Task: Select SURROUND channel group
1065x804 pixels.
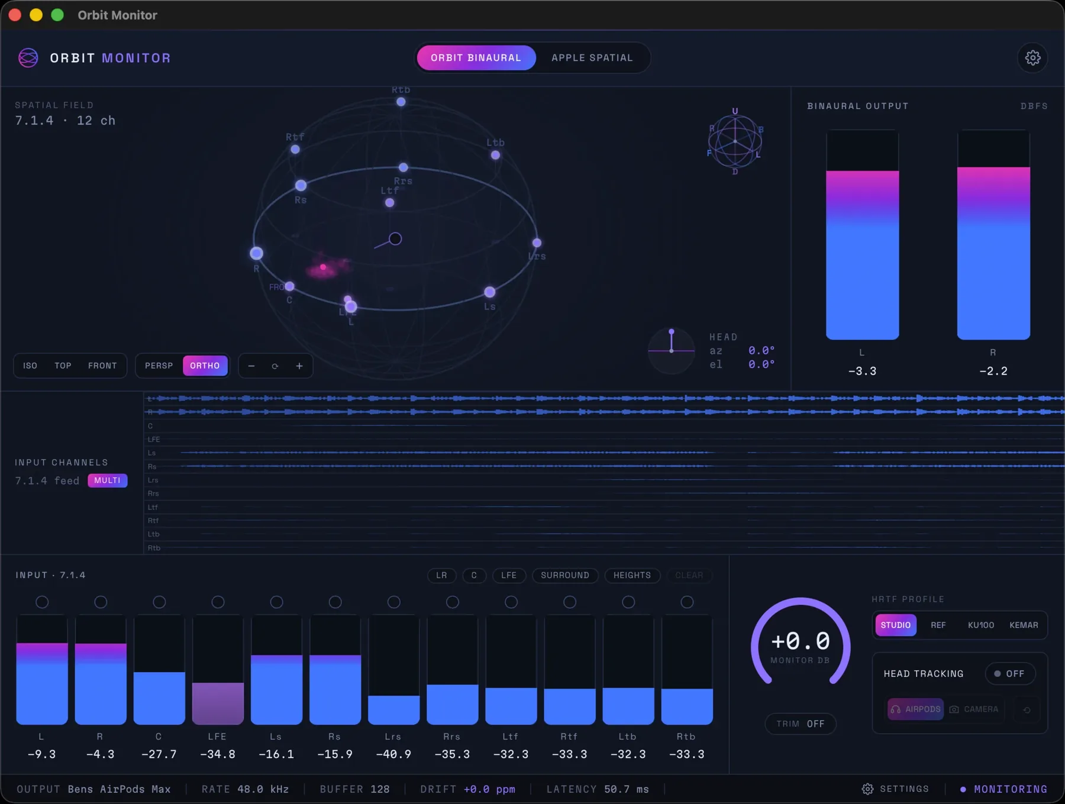Action: click(x=565, y=575)
